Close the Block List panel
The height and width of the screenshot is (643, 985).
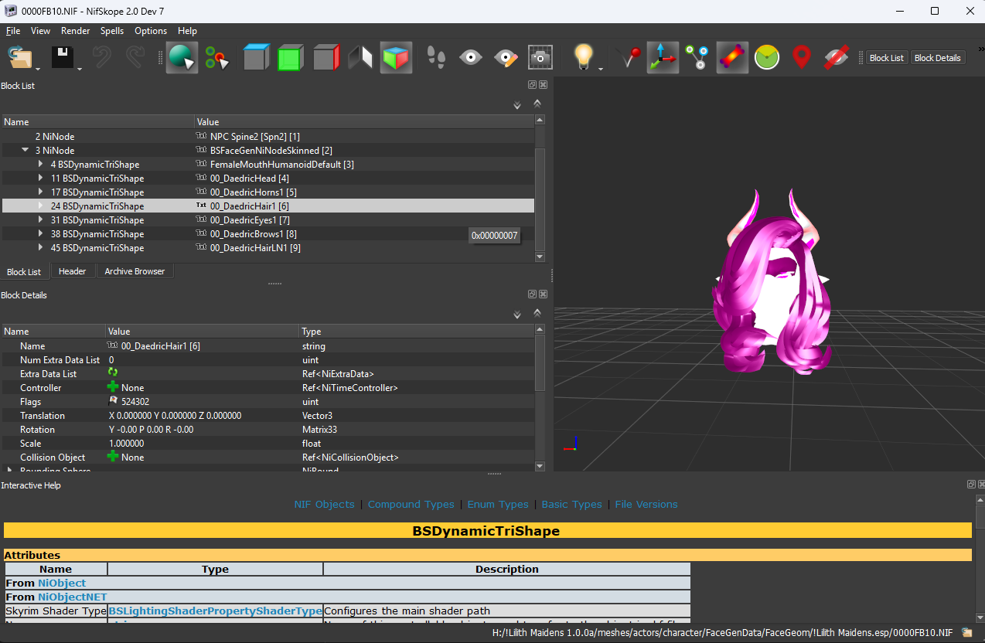[x=544, y=85]
